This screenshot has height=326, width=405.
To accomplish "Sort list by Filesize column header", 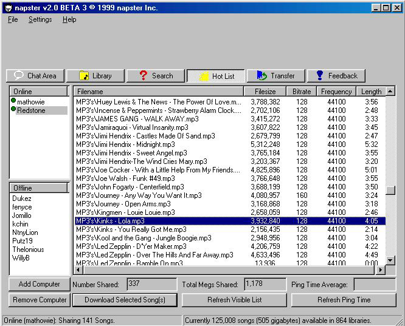I will click(265, 92).
